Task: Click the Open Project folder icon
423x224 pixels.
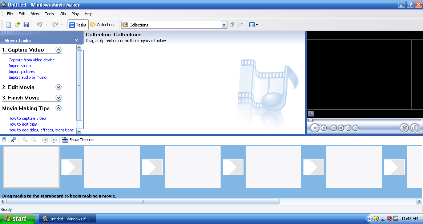Action: coord(17,25)
